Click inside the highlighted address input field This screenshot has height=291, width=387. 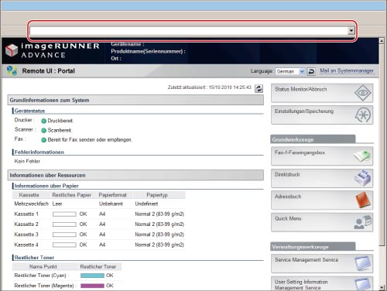pyautogui.click(x=189, y=31)
